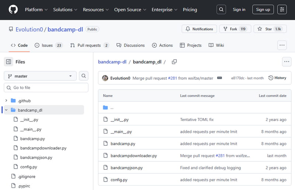Click file icon of bandcampjson.py in tree
The image size is (295, 190).
(16, 157)
